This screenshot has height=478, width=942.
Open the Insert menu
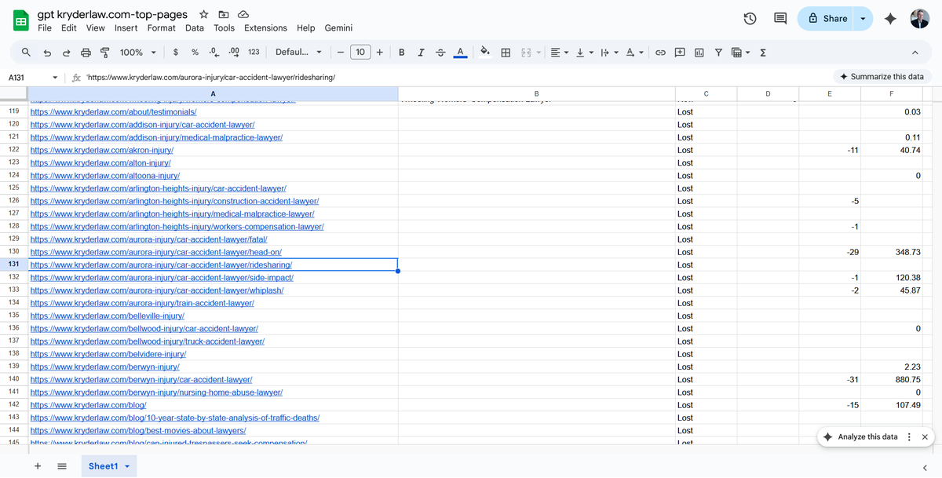[x=126, y=28]
